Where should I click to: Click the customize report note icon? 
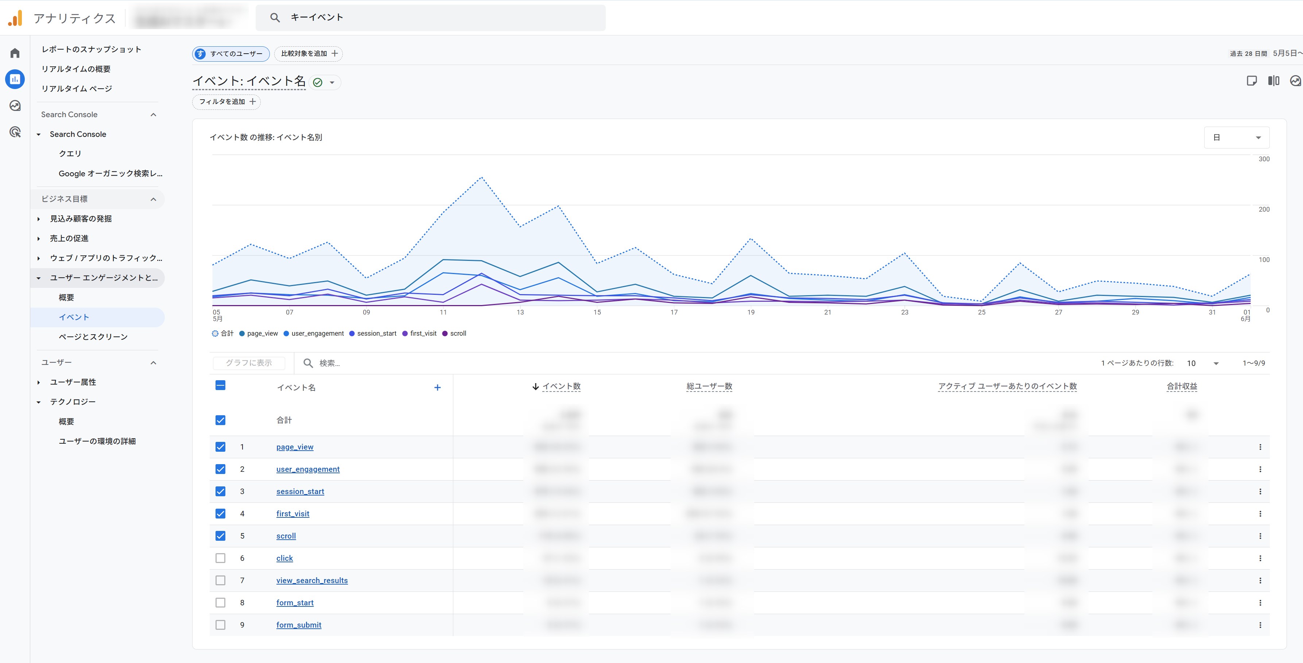[1252, 81]
